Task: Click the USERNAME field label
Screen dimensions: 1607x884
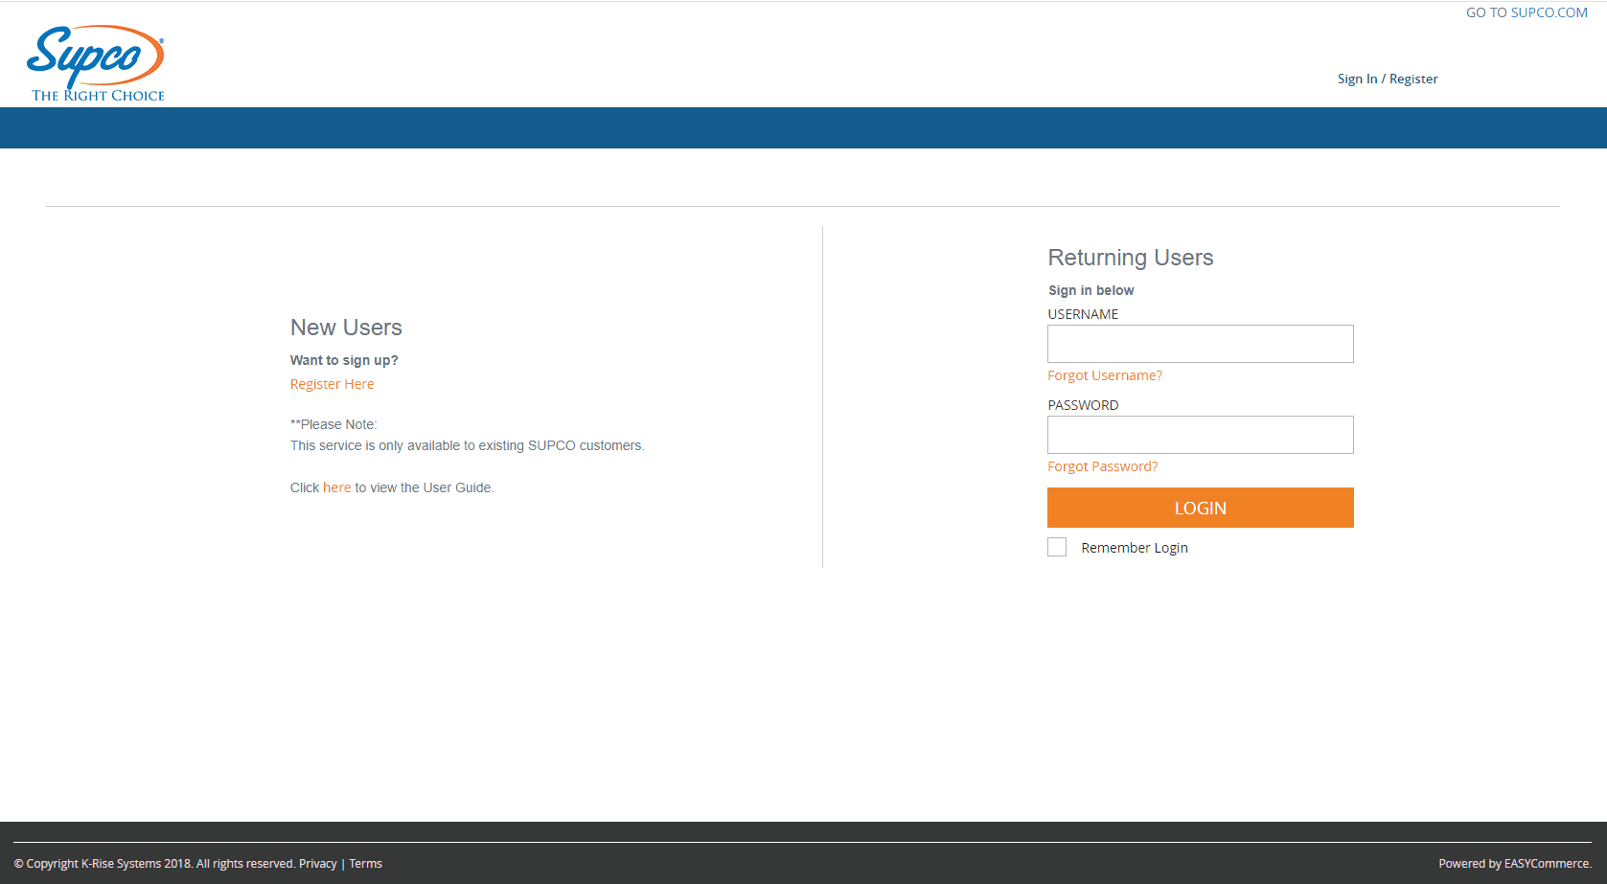Action: tap(1083, 314)
